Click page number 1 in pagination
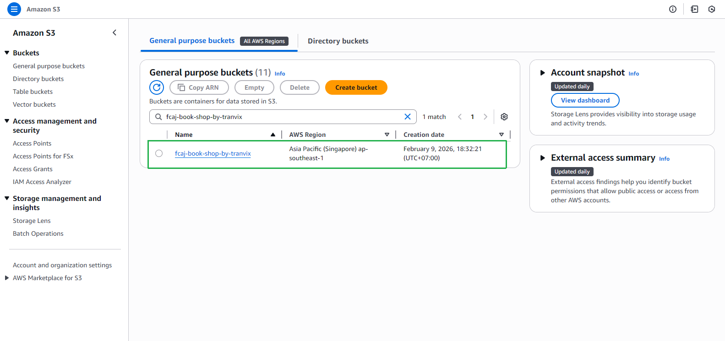The width and height of the screenshot is (725, 341). (x=473, y=117)
